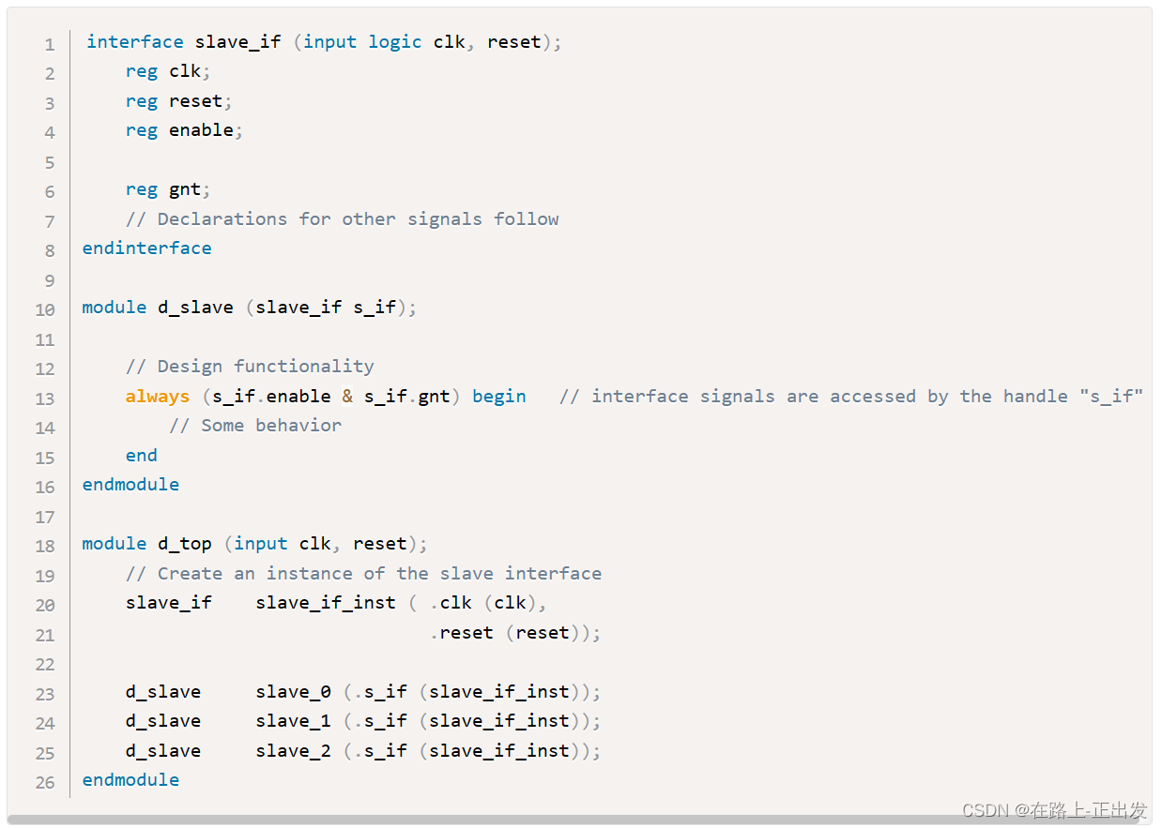Click the 'interface' keyword on line 1
This screenshot has height=828, width=1162.
coord(135,42)
